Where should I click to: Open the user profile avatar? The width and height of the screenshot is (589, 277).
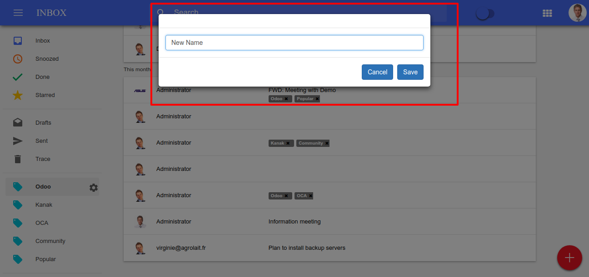coord(578,13)
